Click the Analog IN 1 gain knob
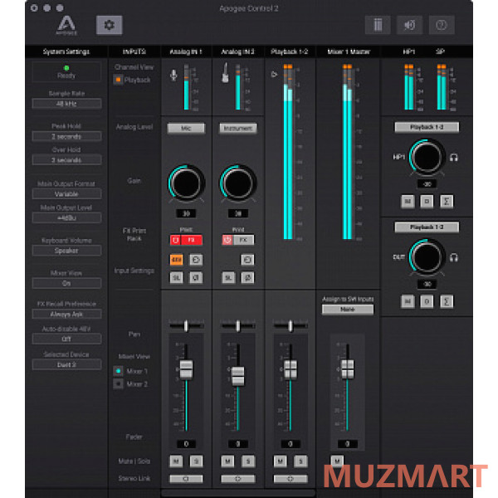 click(x=186, y=183)
